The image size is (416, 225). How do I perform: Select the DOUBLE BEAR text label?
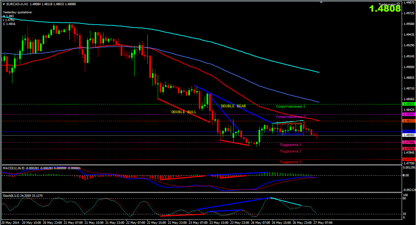coord(233,106)
